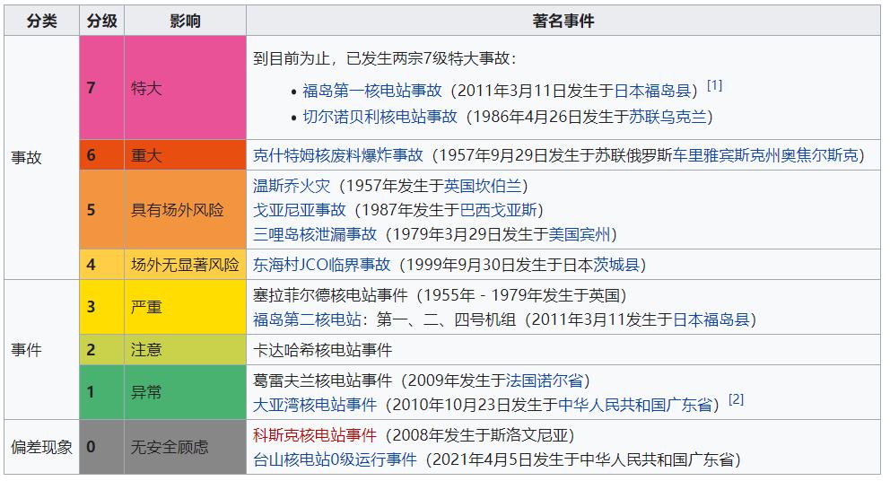Click 卡达哈希核电站事件 text
890x481 pixels.
coord(322,350)
